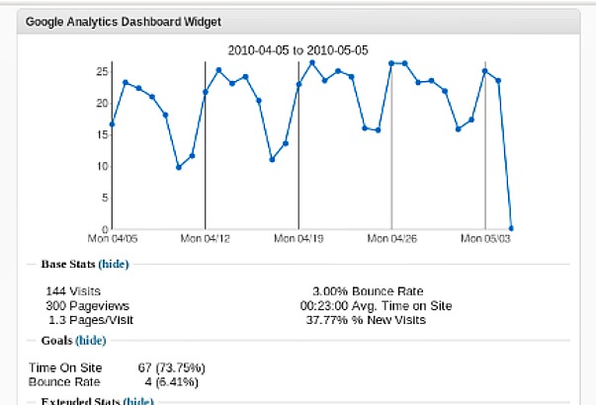Click the 'Mon 05/03' axis label
The width and height of the screenshot is (596, 405).
click(x=485, y=239)
